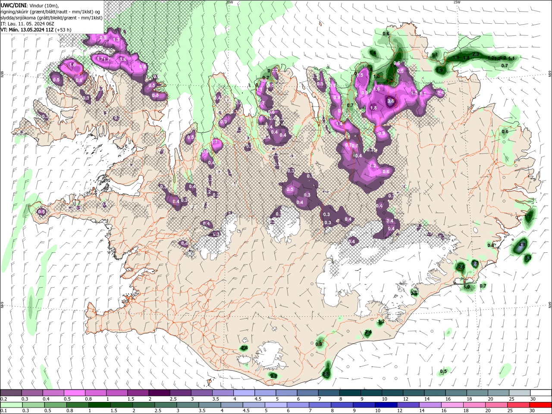The image size is (552, 414).
Task: Click the 4.9 precipitation value on the map
Action: click(x=522, y=245)
